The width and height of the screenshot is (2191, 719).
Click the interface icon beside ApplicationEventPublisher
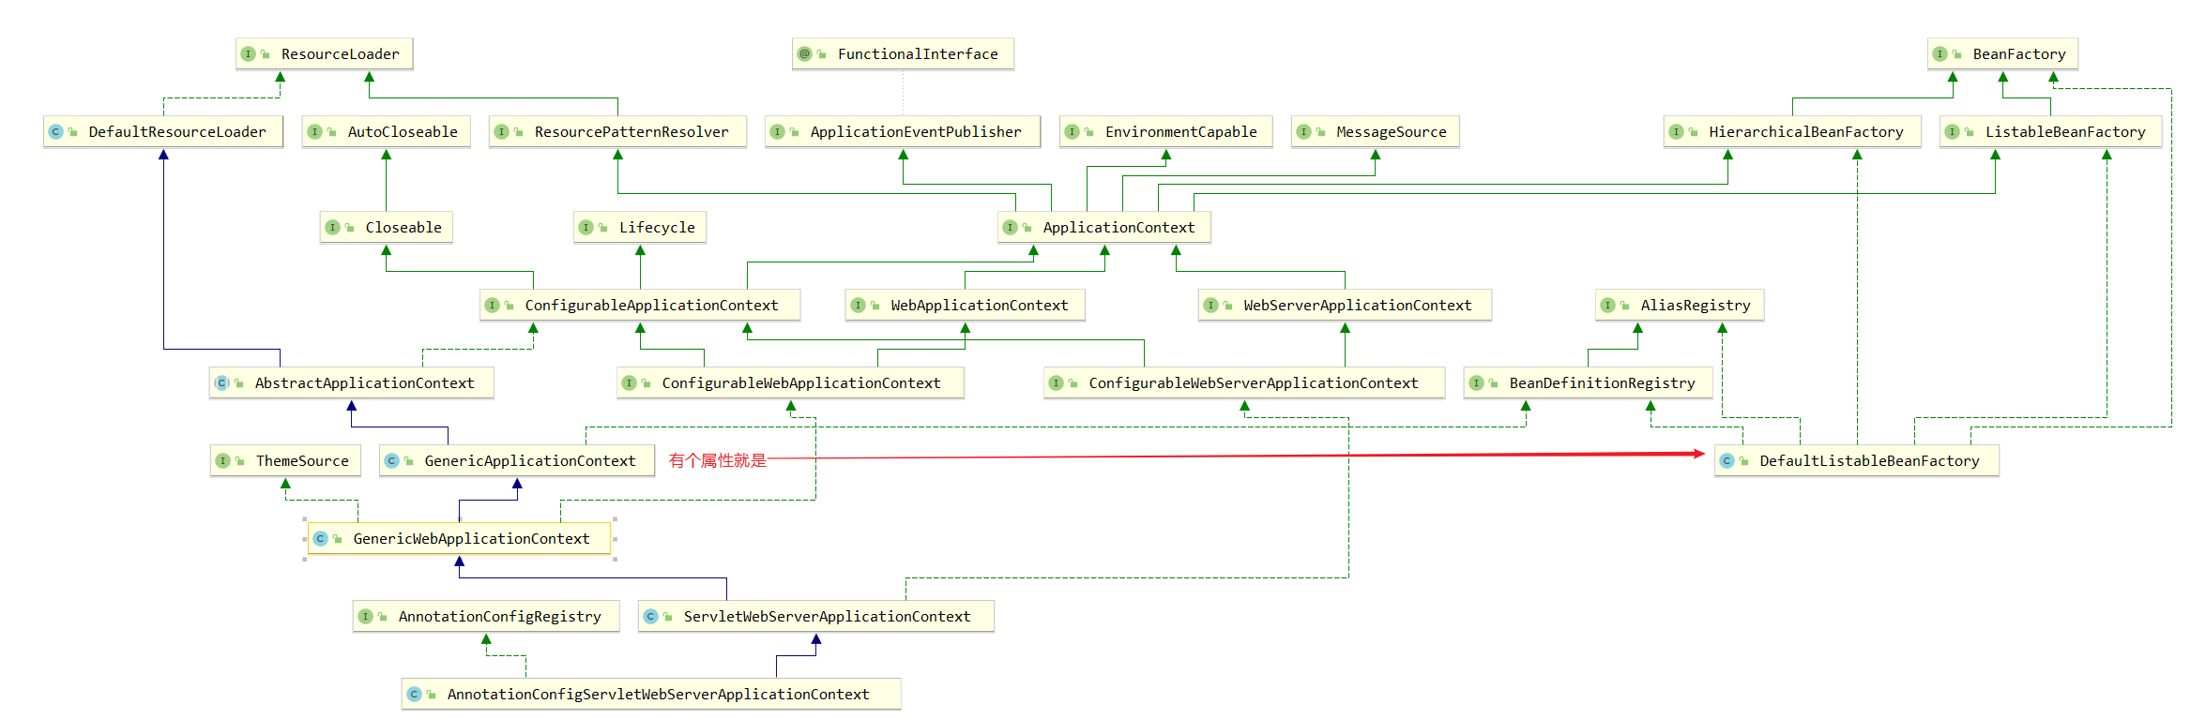coord(777,132)
